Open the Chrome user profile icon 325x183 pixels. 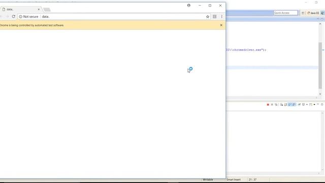point(188,6)
